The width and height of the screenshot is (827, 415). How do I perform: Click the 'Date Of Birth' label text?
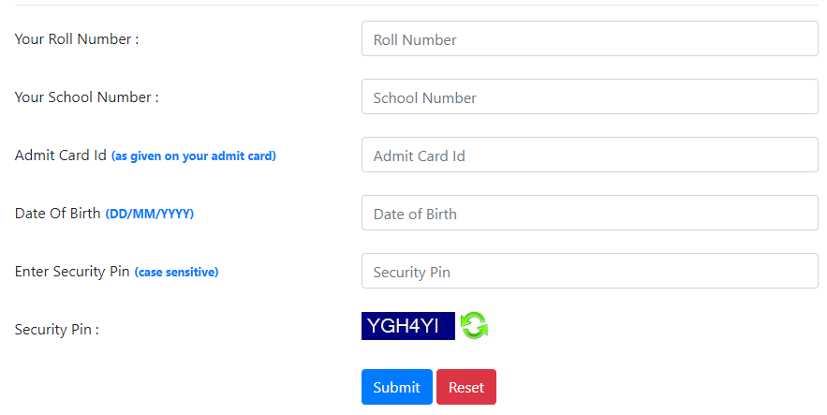click(57, 213)
